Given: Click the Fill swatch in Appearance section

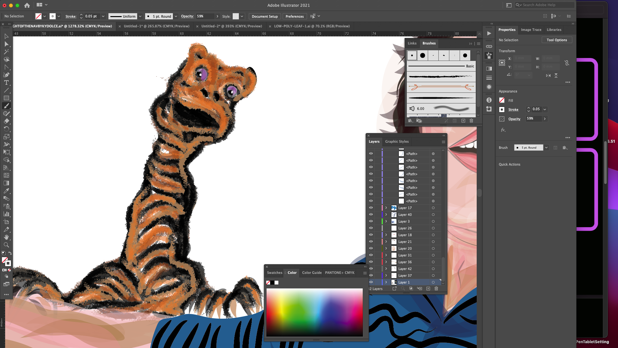Looking at the screenshot, I should click(502, 100).
